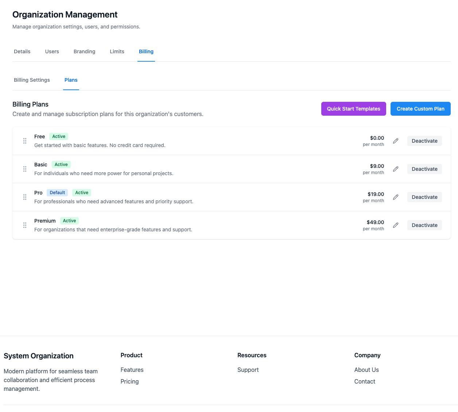
Task: Deactivate the Free plan
Action: 424,141
